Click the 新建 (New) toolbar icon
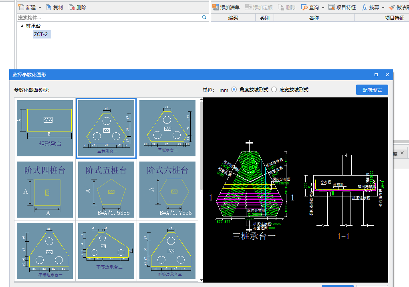 21,7
